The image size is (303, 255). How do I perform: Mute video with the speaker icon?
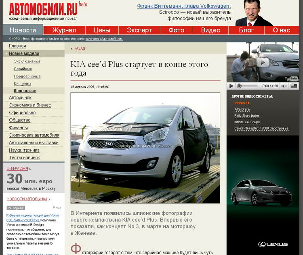pyautogui.click(x=284, y=86)
